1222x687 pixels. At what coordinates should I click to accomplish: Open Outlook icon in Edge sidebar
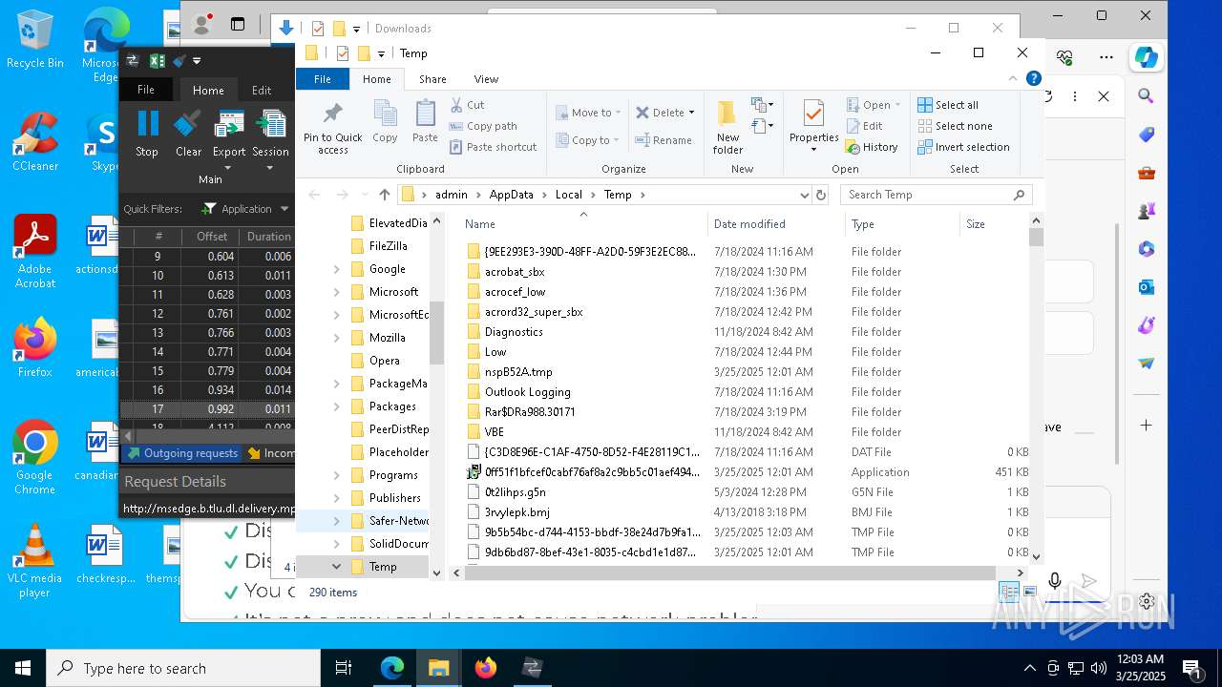1147,287
